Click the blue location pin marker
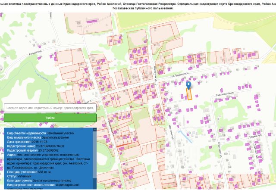276x190 pixels. pyautogui.click(x=189, y=85)
